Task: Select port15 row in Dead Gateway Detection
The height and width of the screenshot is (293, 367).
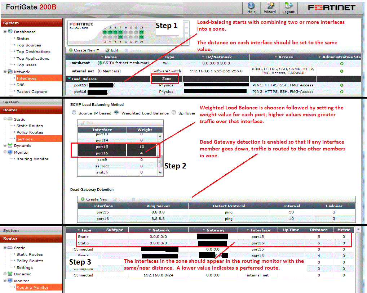Action: [x=216, y=212]
